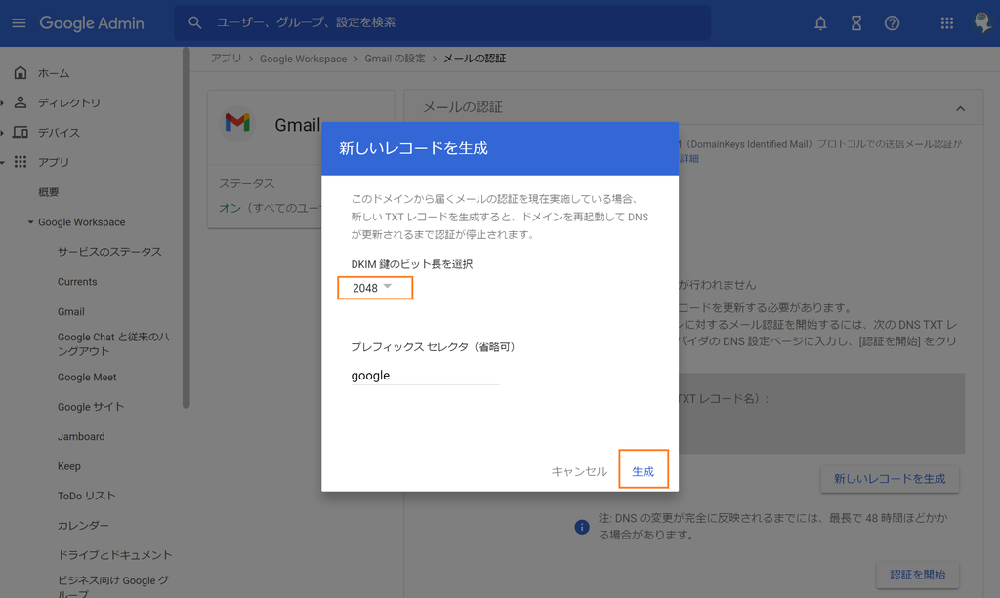The height and width of the screenshot is (598, 1000).
Task: Open the hourglass tasks icon
Action: (855, 23)
